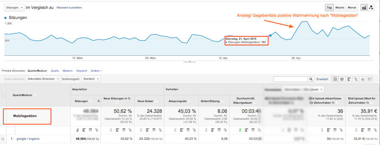Click comparison icon in Sitzungen column

pyautogui.click(x=96, y=130)
